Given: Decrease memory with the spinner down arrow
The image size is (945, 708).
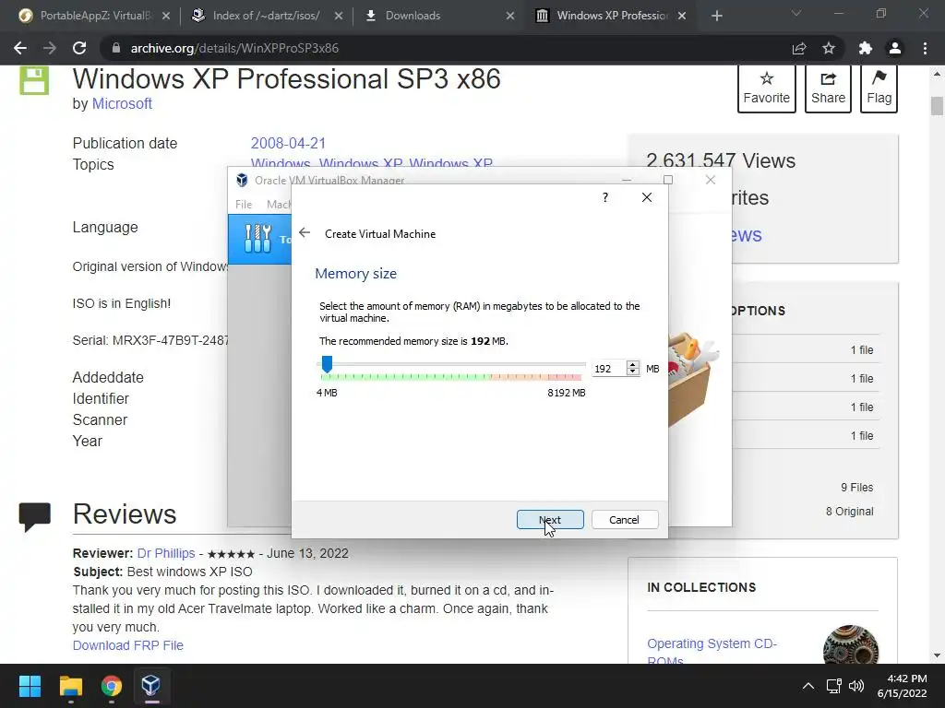Looking at the screenshot, I should (x=633, y=372).
